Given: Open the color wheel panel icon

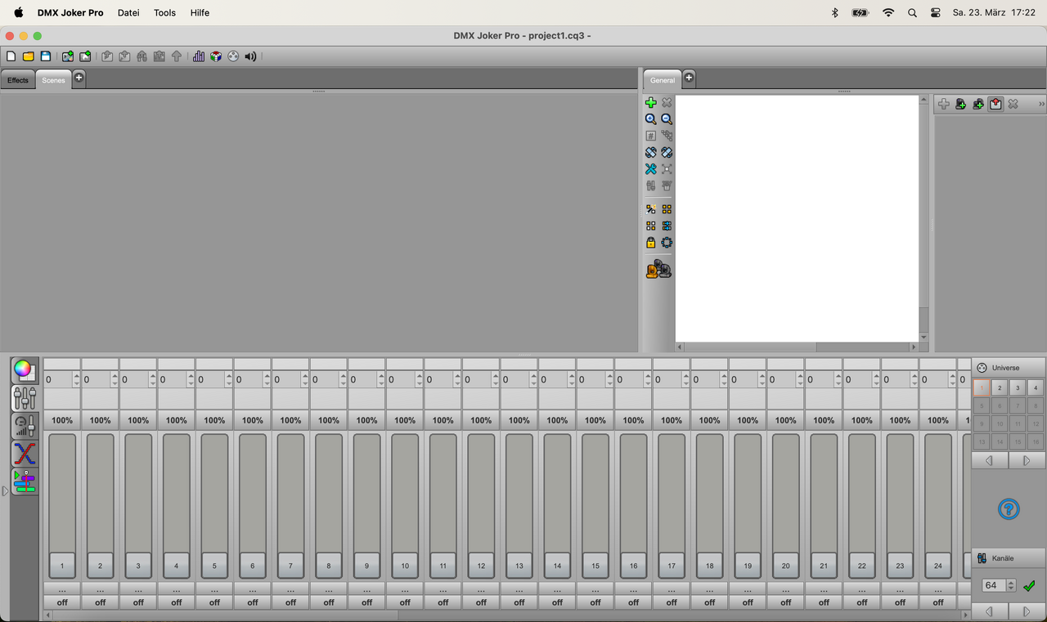Looking at the screenshot, I should click(x=25, y=370).
